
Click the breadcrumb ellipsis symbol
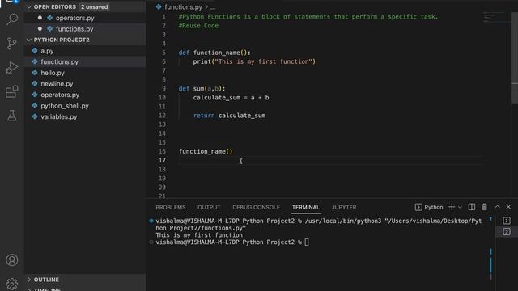point(213,7)
